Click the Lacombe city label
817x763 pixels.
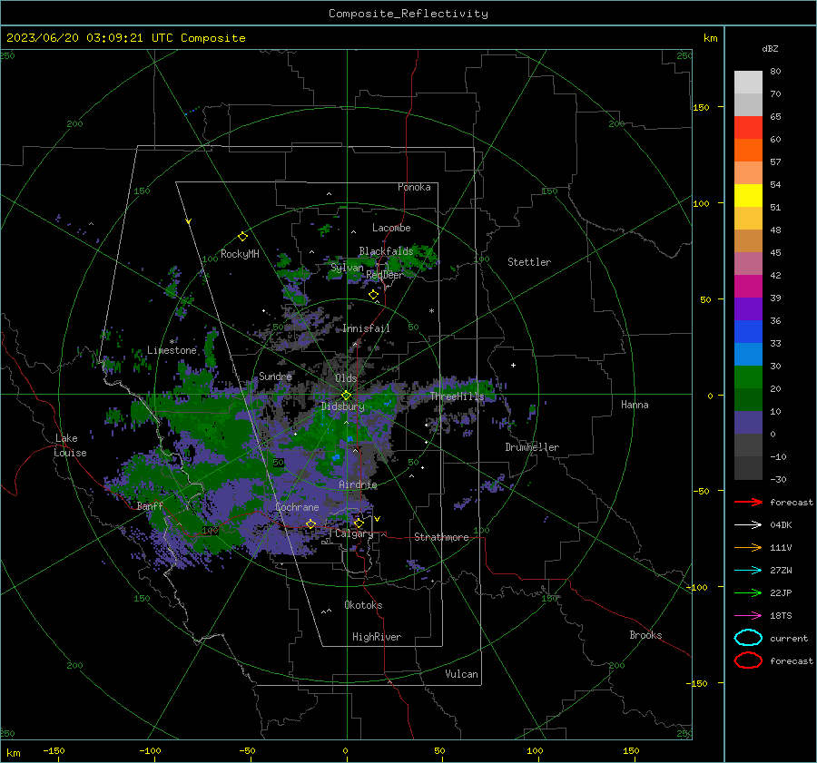[391, 228]
